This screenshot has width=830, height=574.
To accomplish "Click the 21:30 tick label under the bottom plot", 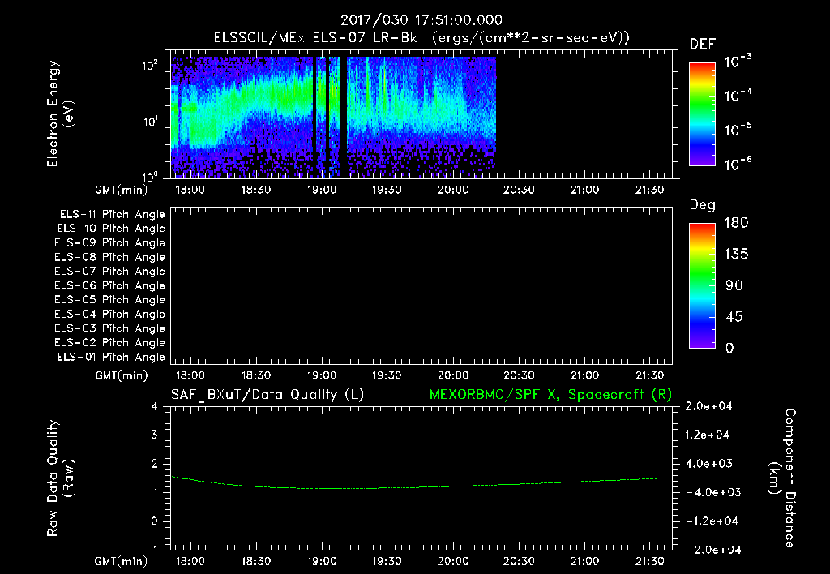I will [649, 561].
